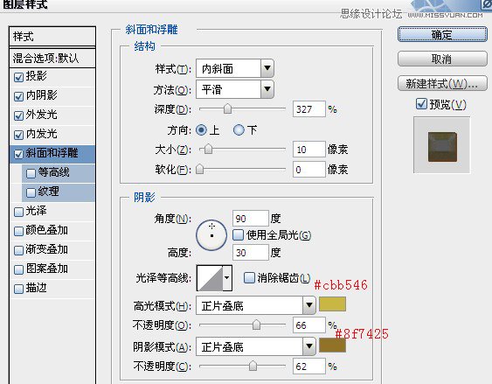The width and height of the screenshot is (492, 384).
Task: Click the 大小 size slider handle
Action: click(x=208, y=149)
